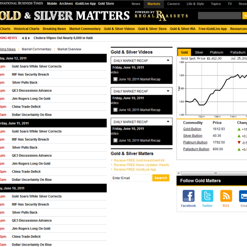
Task: Switch to the Silver price chart tab
Action: point(199,52)
